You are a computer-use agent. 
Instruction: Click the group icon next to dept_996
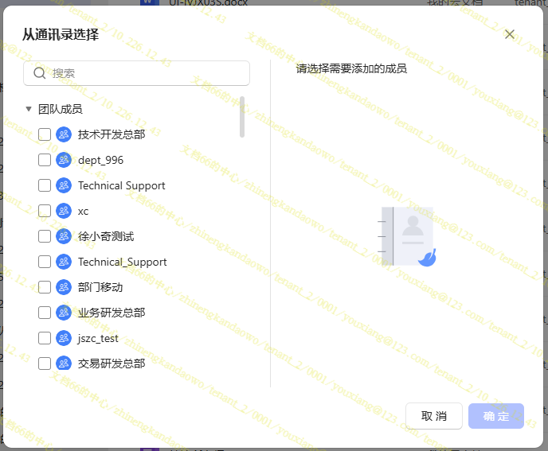(64, 160)
